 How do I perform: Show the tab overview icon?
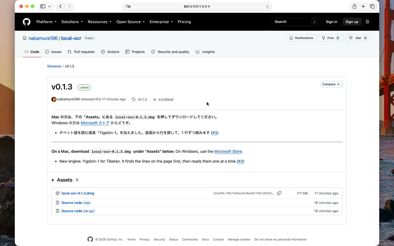coord(372,6)
